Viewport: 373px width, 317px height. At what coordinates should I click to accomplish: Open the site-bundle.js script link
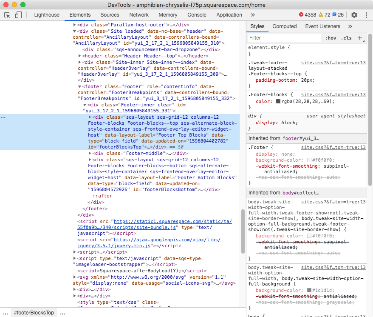(x=155, y=225)
